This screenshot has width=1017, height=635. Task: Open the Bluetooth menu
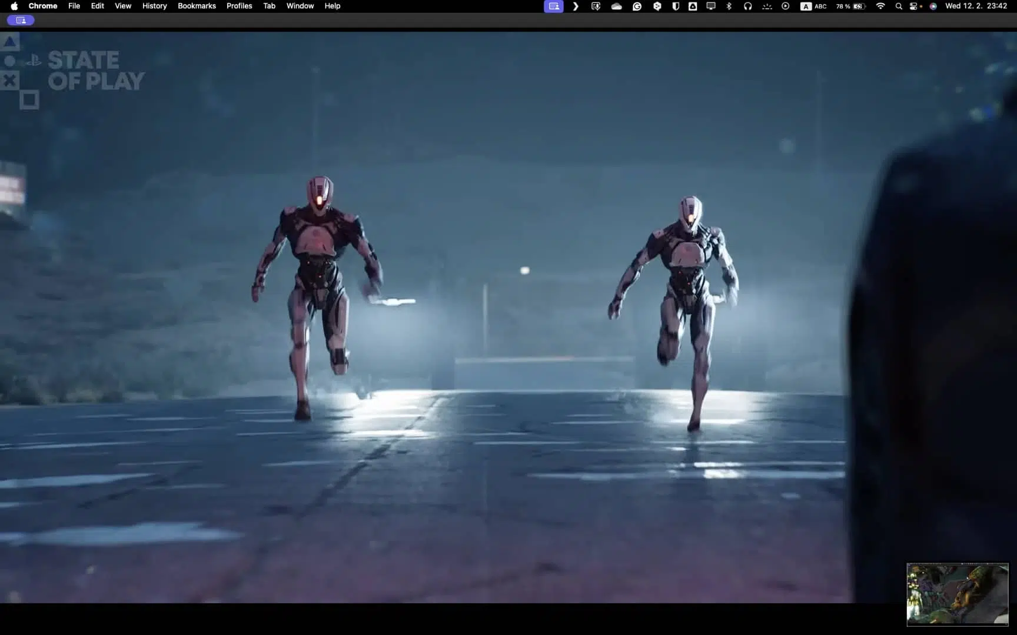[x=729, y=6]
